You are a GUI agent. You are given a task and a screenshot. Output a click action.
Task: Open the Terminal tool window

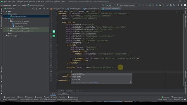pyautogui.click(x=38, y=97)
